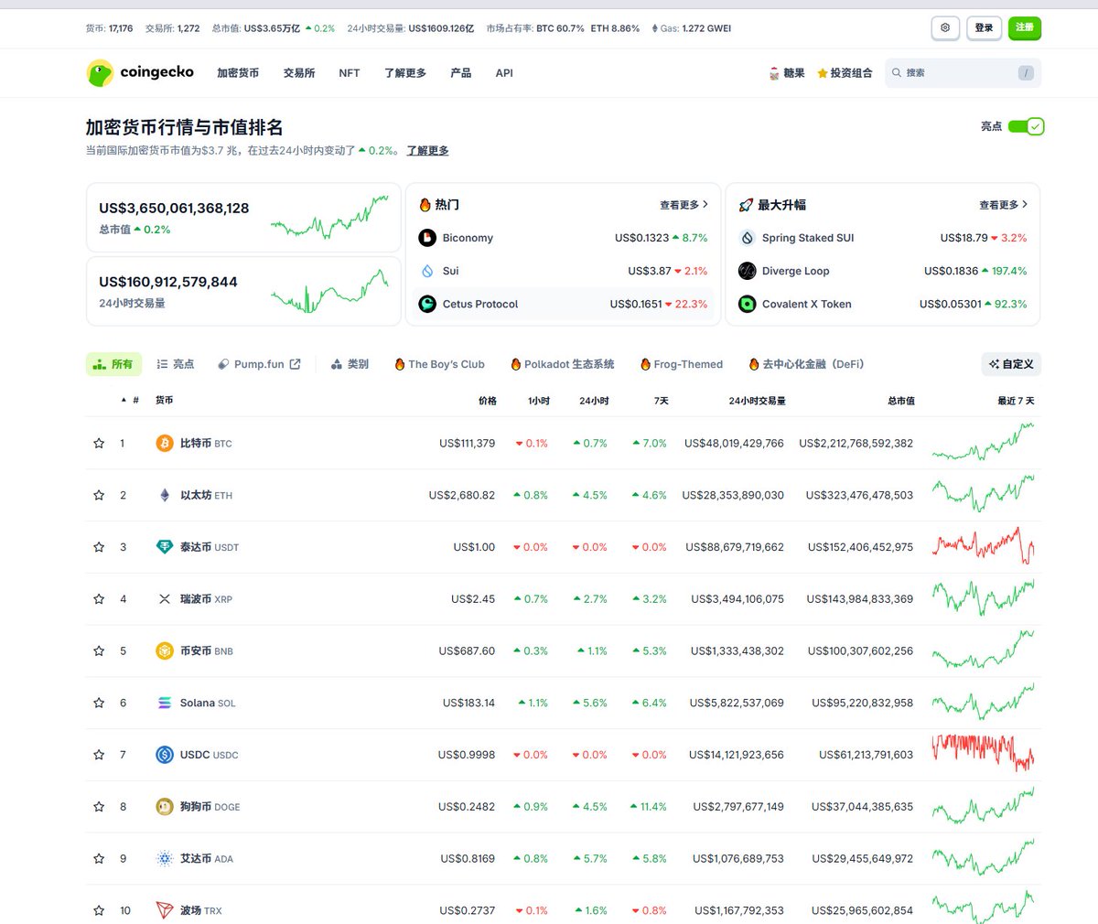Viewport: 1098px width, 924px height.
Task: Sort by 价格 column header
Action: tap(487, 401)
